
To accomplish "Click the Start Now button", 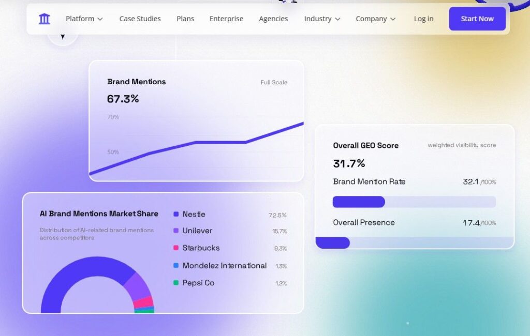I will click(x=477, y=19).
